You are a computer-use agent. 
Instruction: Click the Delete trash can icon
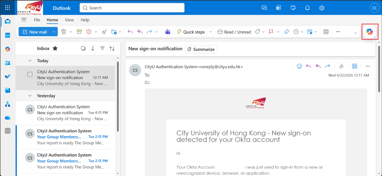(64, 32)
